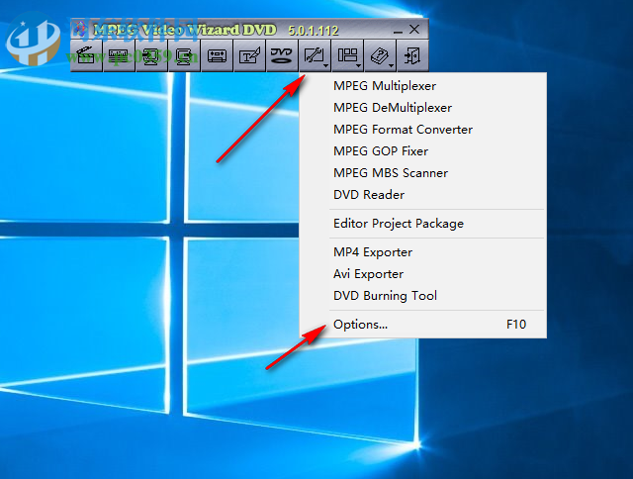Open Options... from the menu
This screenshot has height=479, width=633.
click(422, 325)
